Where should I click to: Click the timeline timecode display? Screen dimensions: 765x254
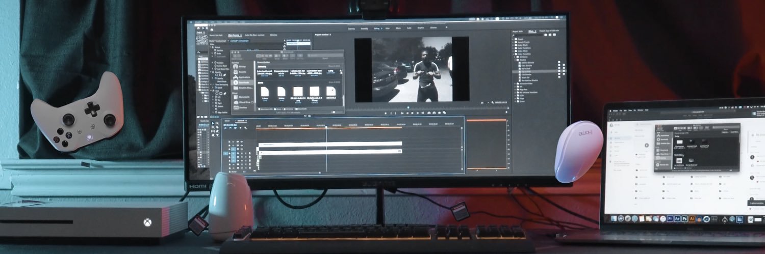(230, 125)
